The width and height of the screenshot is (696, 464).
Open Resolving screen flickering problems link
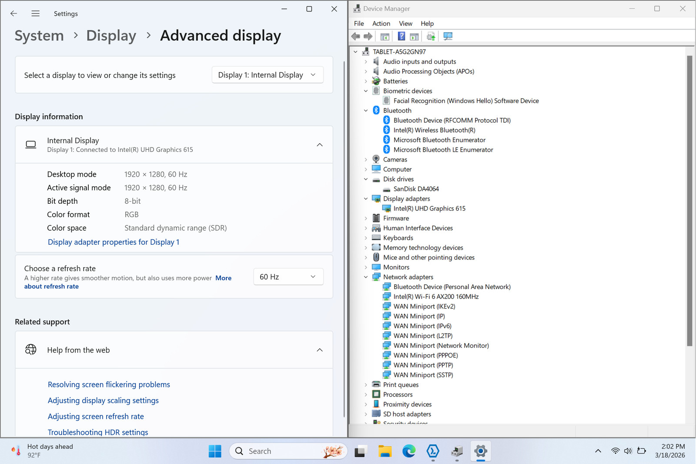[x=109, y=384]
